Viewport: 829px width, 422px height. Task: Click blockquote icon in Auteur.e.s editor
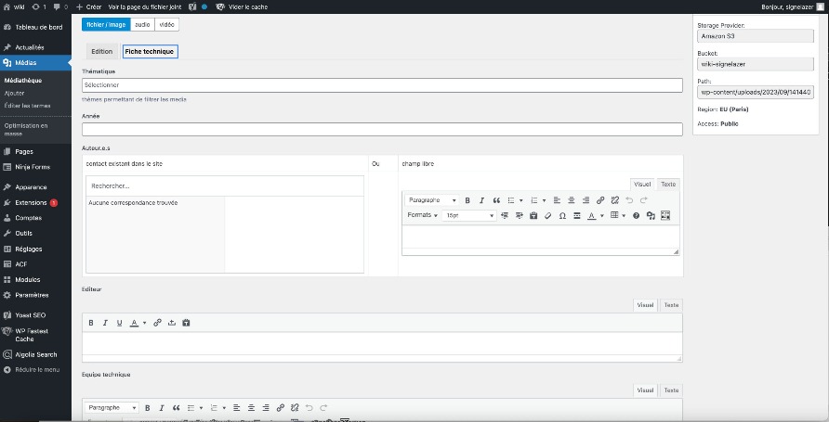(x=496, y=200)
